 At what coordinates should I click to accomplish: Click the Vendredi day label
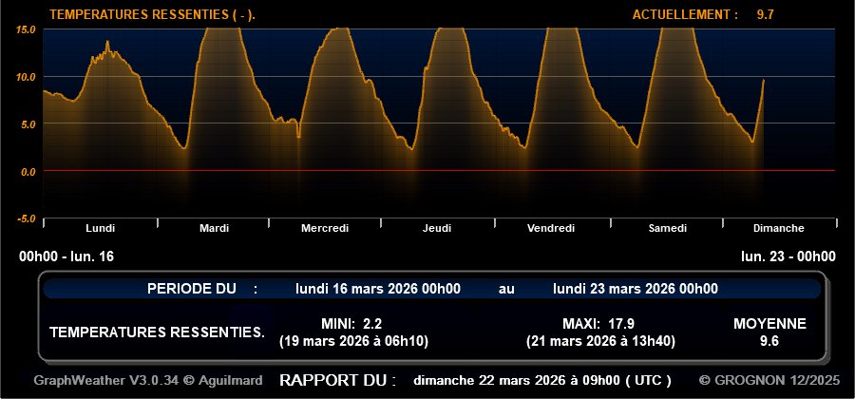[x=551, y=228]
